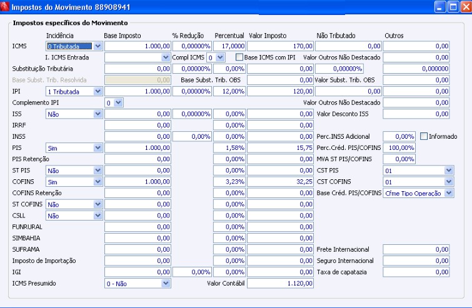472x308 pixels.
Task: Click the IPI Valor Imposto field 120,00
Action: tap(280, 91)
